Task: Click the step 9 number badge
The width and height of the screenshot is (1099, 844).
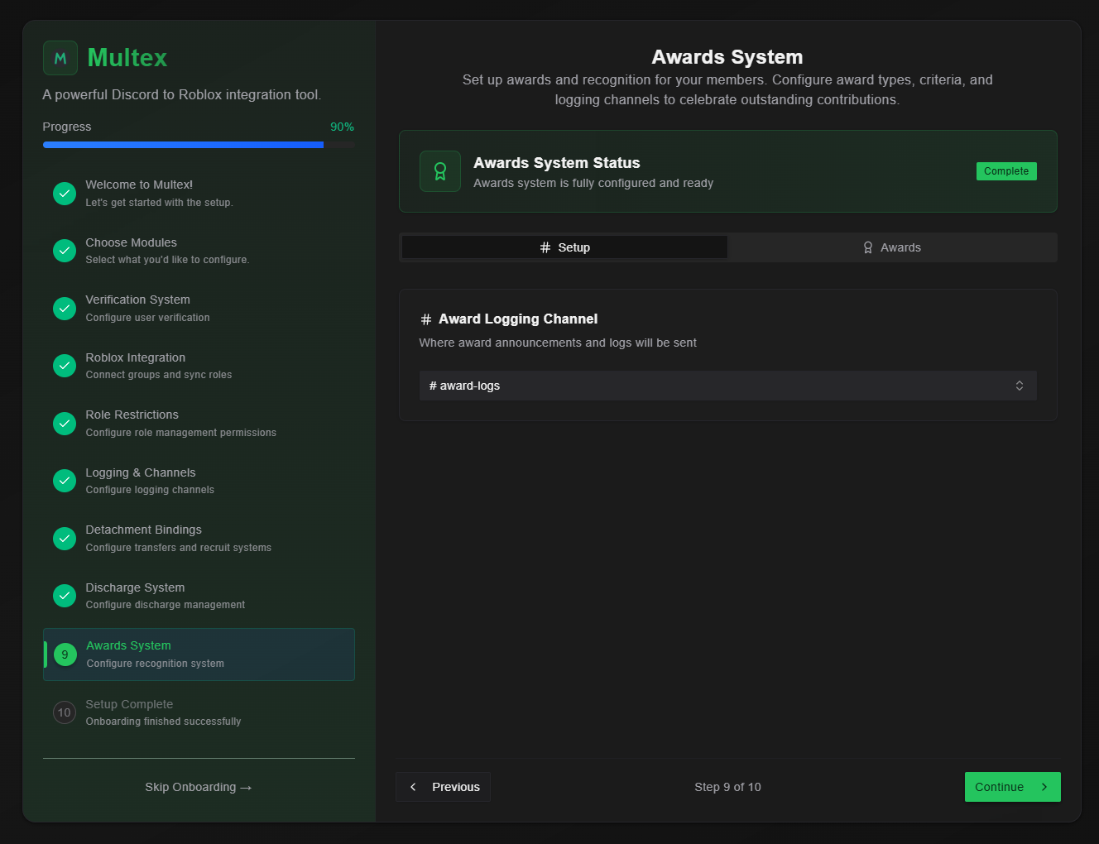Action: pos(65,655)
